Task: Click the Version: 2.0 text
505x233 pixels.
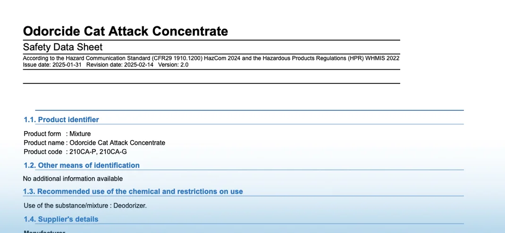Action: coord(173,65)
